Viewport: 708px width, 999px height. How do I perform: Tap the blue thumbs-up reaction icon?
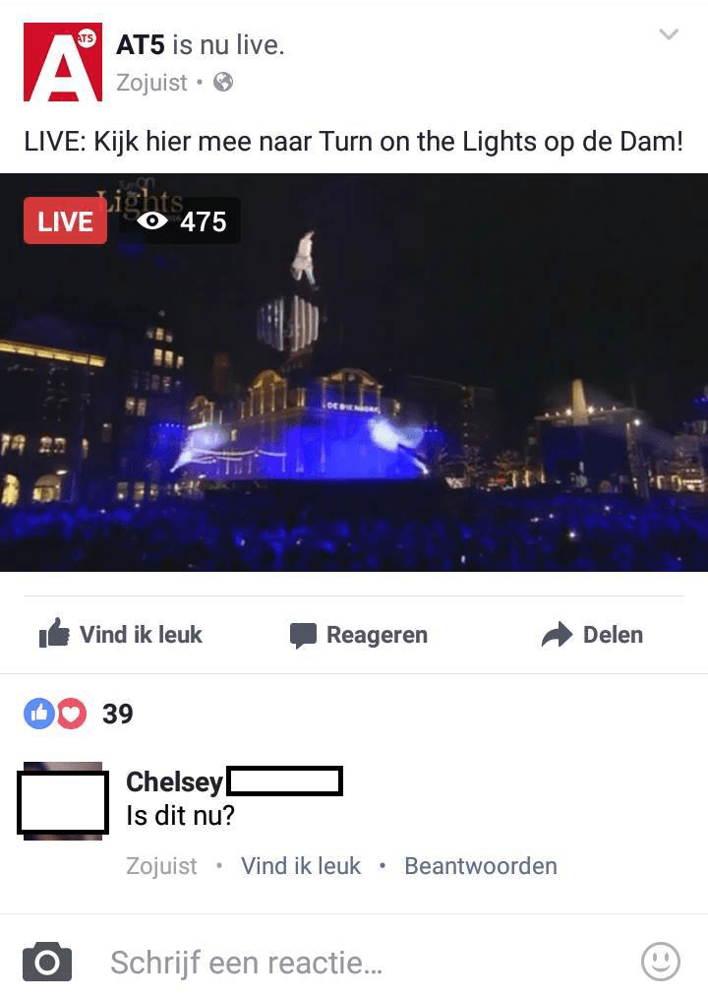[38, 714]
